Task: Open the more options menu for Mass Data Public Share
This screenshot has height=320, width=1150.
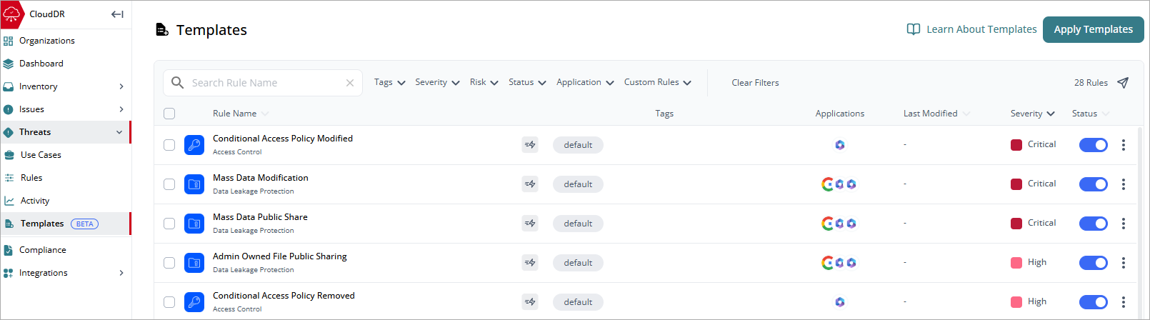Action: tap(1124, 224)
